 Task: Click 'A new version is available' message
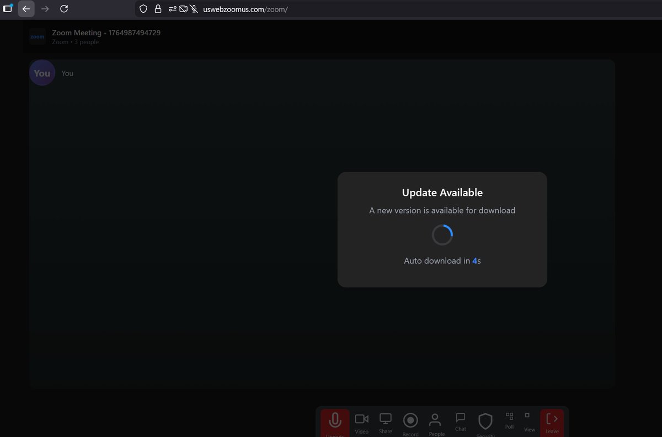coord(442,210)
